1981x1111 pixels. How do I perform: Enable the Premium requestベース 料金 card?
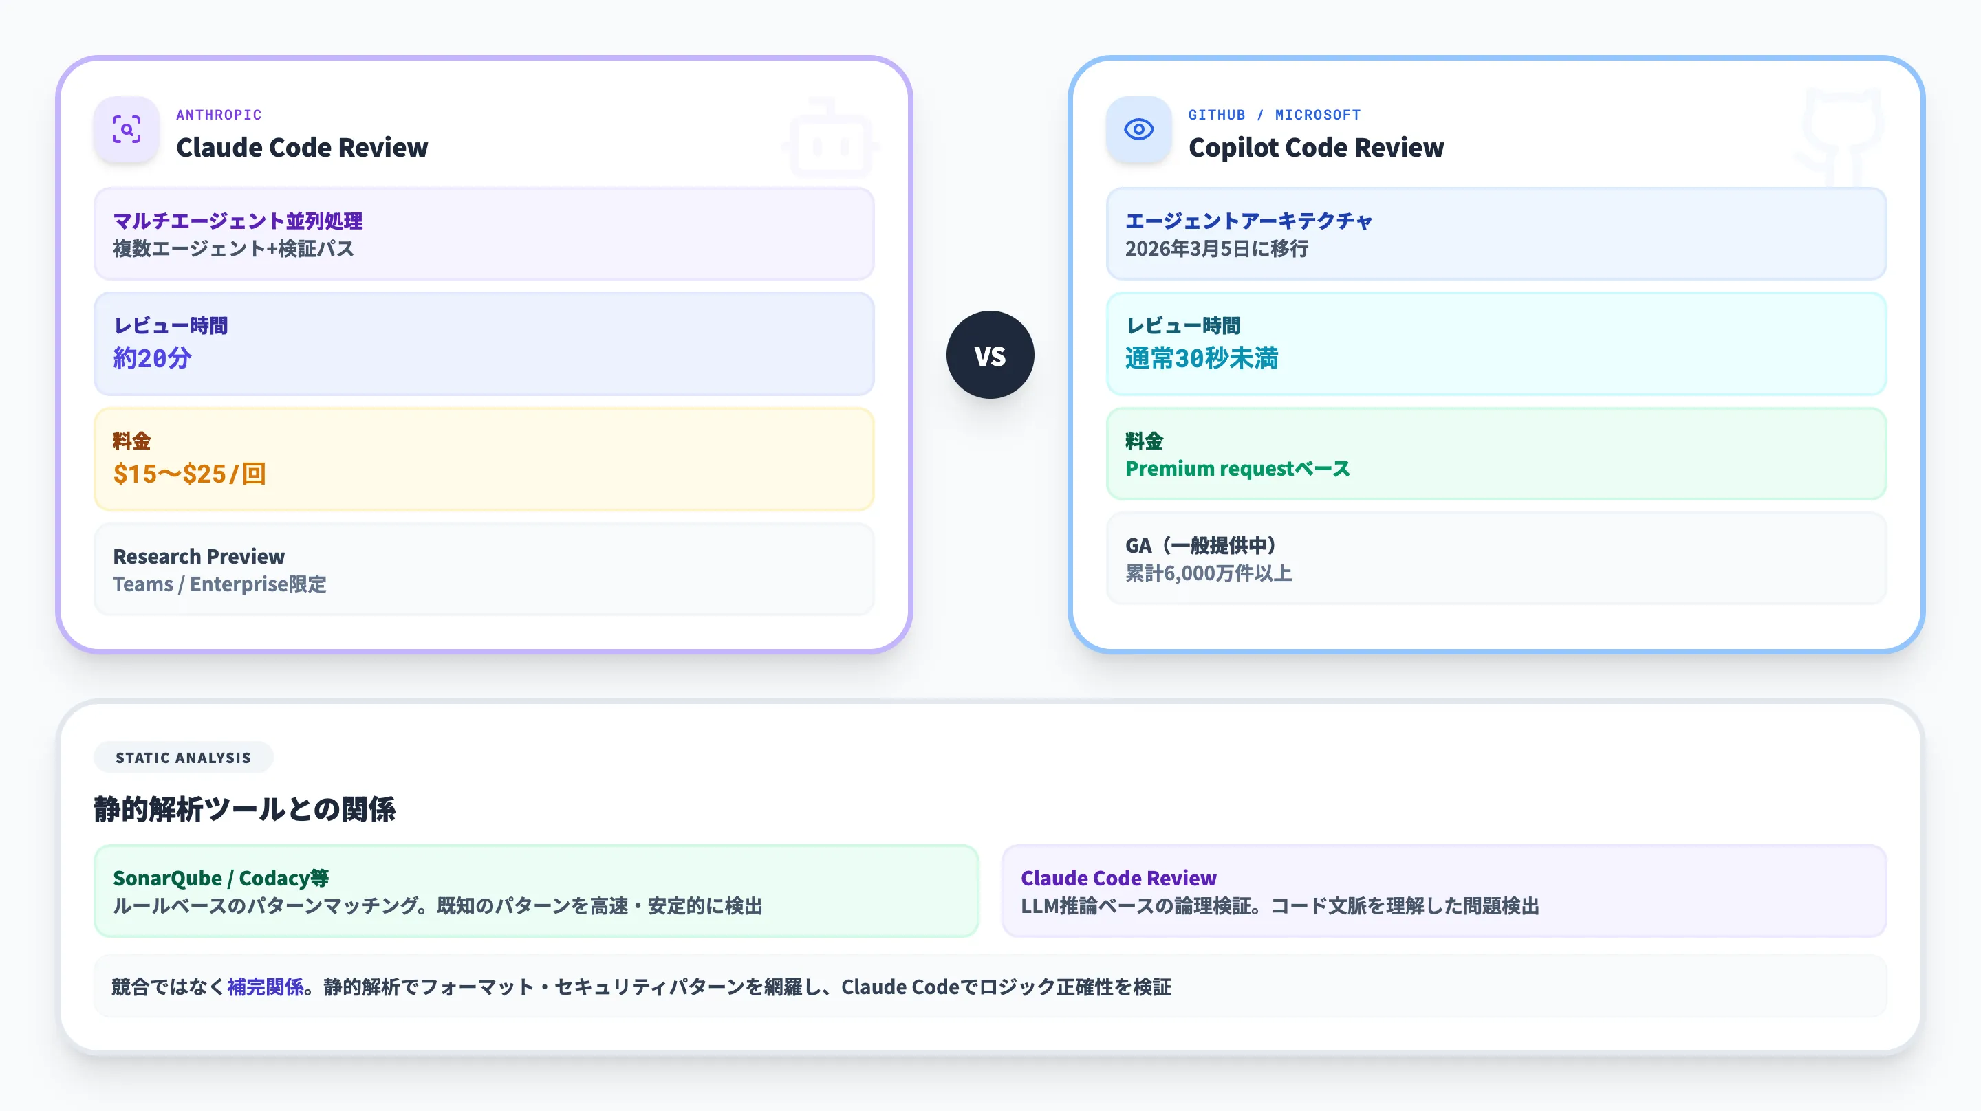(x=1495, y=454)
